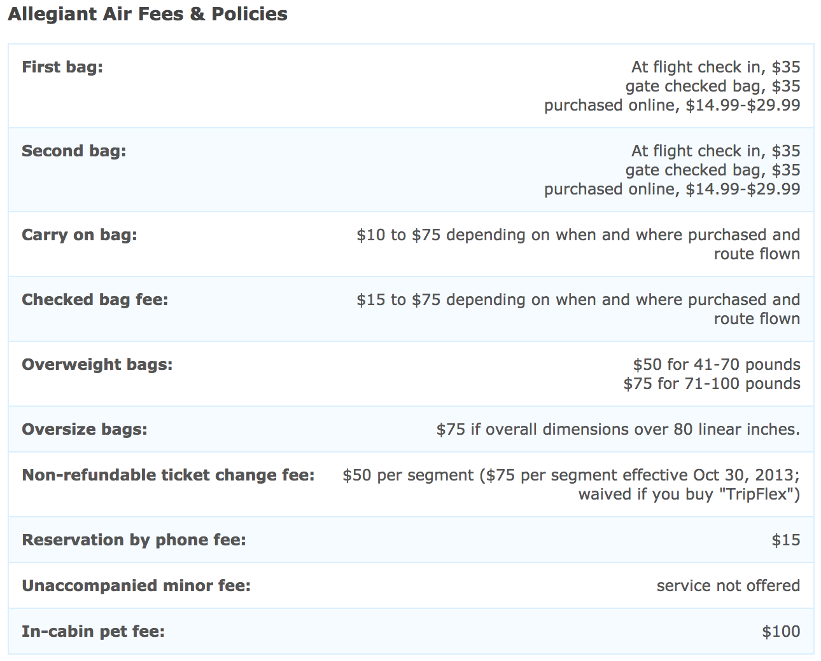This screenshot has width=821, height=661.
Task: Select the 'In-cabin pet fee:' label
Action: point(94,631)
